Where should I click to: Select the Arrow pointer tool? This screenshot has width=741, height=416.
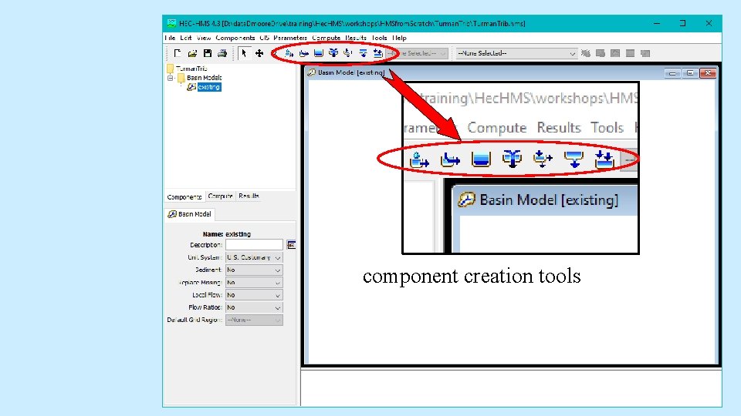tap(244, 53)
